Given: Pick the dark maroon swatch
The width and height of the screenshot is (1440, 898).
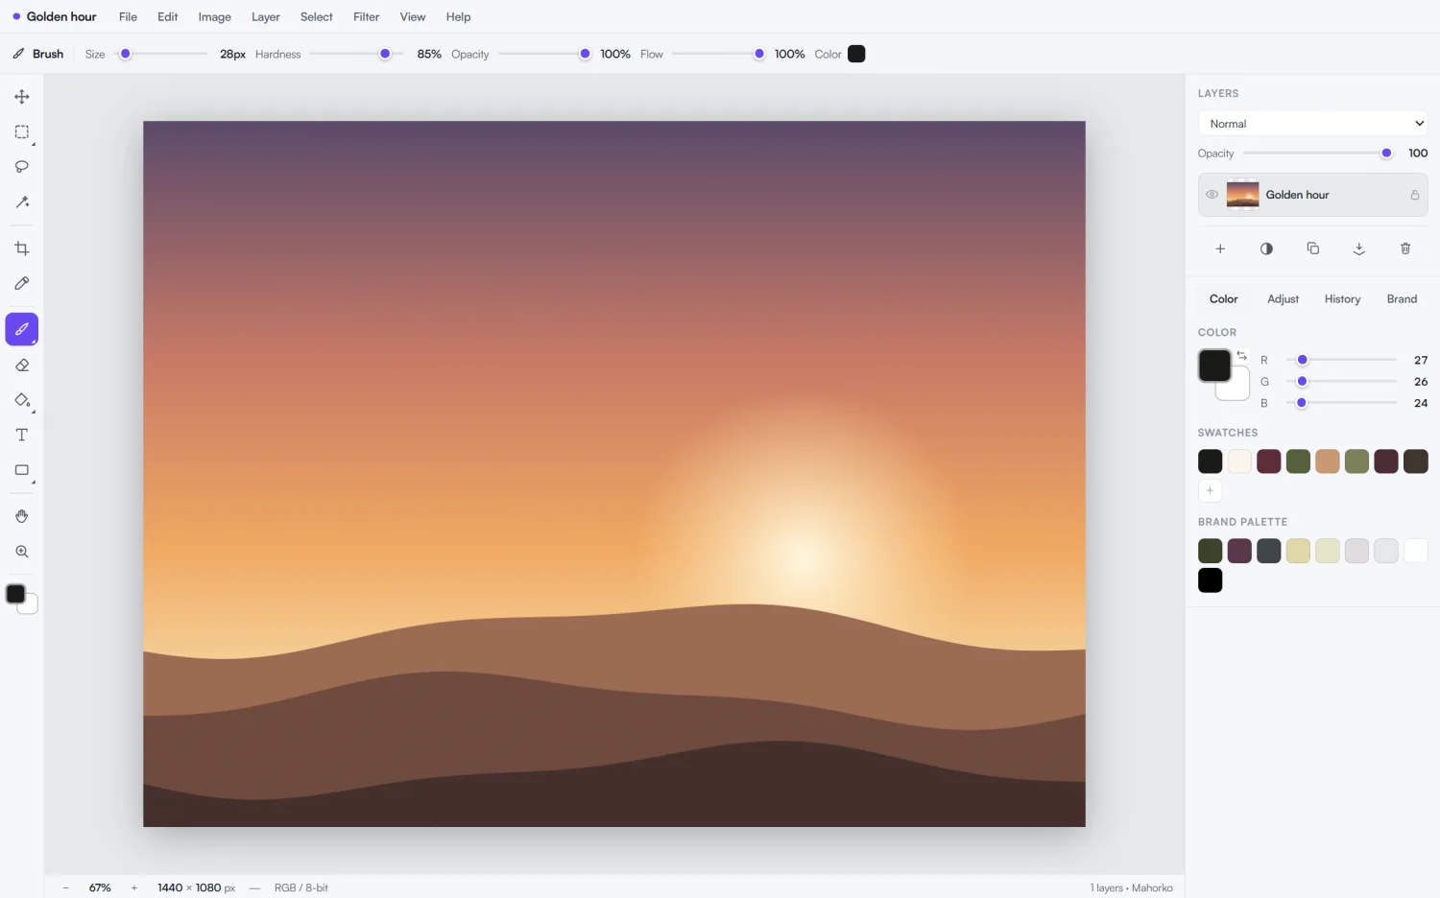Looking at the screenshot, I should click(x=1268, y=461).
